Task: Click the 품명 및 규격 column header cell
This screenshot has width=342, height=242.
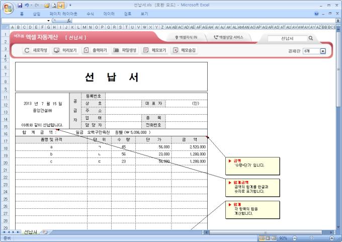Action: (51, 140)
